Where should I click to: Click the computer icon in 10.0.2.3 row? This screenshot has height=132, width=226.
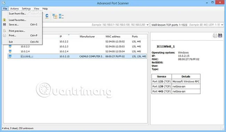pos(10,46)
